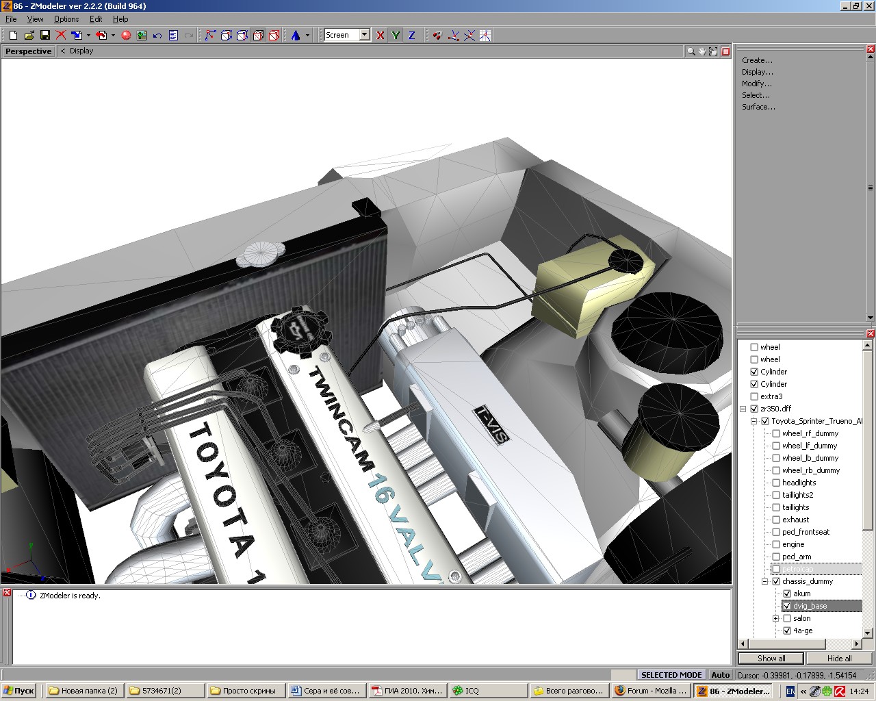The width and height of the screenshot is (876, 701).
Task: Open the viewport Display menu
Action: (81, 51)
